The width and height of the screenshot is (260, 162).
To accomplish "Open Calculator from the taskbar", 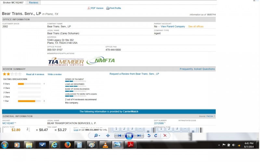I will click(x=79, y=145).
